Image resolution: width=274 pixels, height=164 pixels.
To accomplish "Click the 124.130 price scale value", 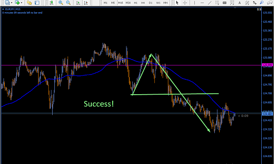I will pos(267,147).
